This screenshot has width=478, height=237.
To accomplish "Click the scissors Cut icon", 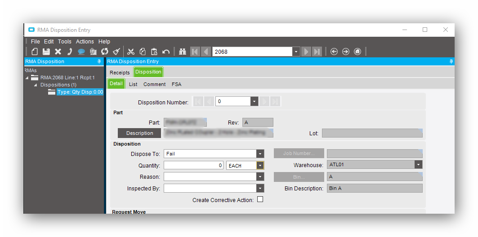I will 131,52.
